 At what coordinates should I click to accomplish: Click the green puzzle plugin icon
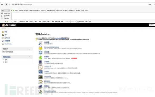click(40, 57)
